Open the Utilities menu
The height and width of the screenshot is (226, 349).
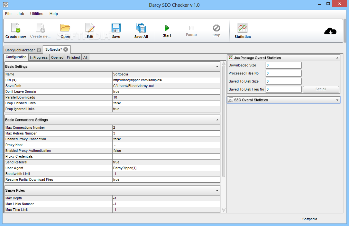click(37, 13)
